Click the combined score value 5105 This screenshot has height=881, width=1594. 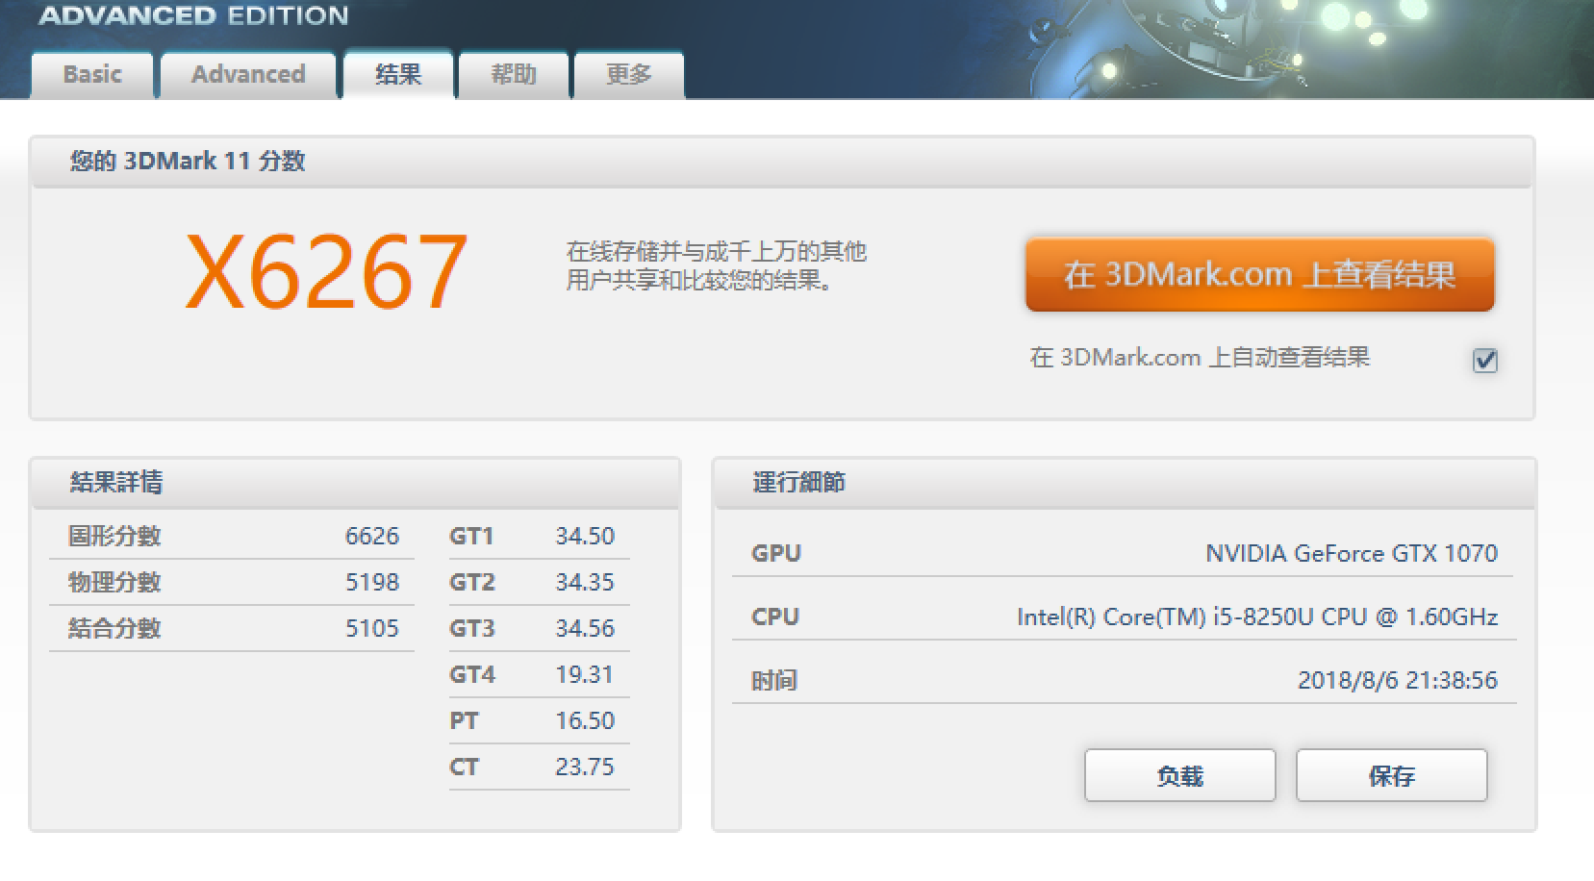pos(371,628)
